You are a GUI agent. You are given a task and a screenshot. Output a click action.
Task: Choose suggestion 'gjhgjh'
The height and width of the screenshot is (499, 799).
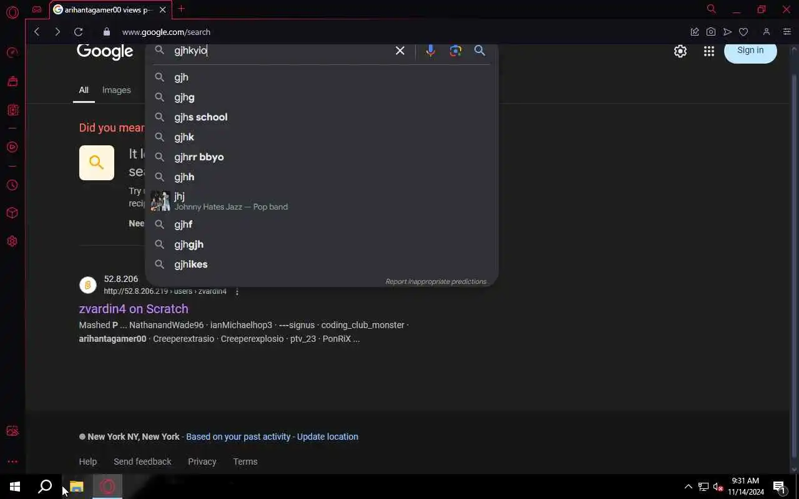click(x=321, y=245)
